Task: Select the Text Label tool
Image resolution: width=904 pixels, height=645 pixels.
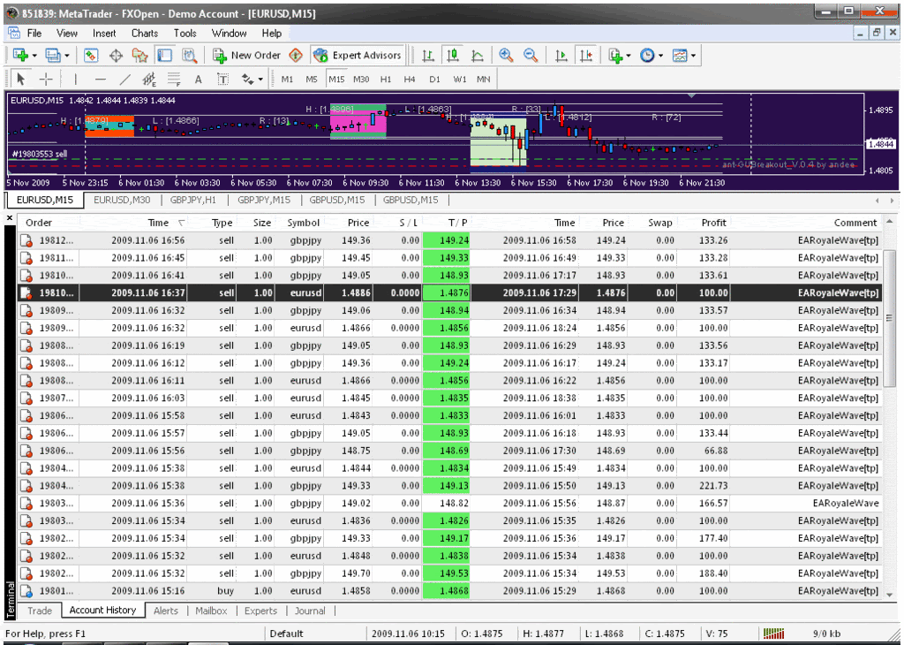Action: pos(222,79)
